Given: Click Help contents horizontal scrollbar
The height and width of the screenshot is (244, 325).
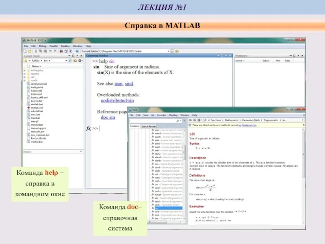Looking at the screenshot, I should (165, 222).
